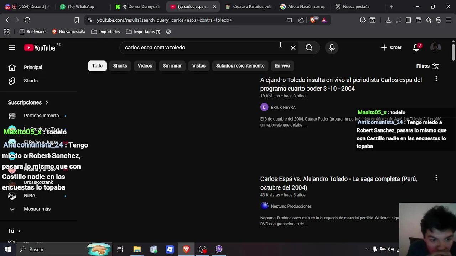Bookmark this page in address bar
The height and width of the screenshot is (256, 456).
[x=77, y=20]
